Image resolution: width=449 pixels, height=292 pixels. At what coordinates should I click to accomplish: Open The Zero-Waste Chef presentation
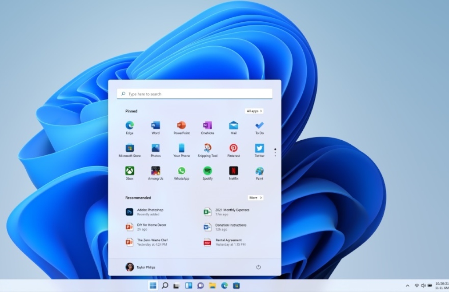click(x=147, y=242)
